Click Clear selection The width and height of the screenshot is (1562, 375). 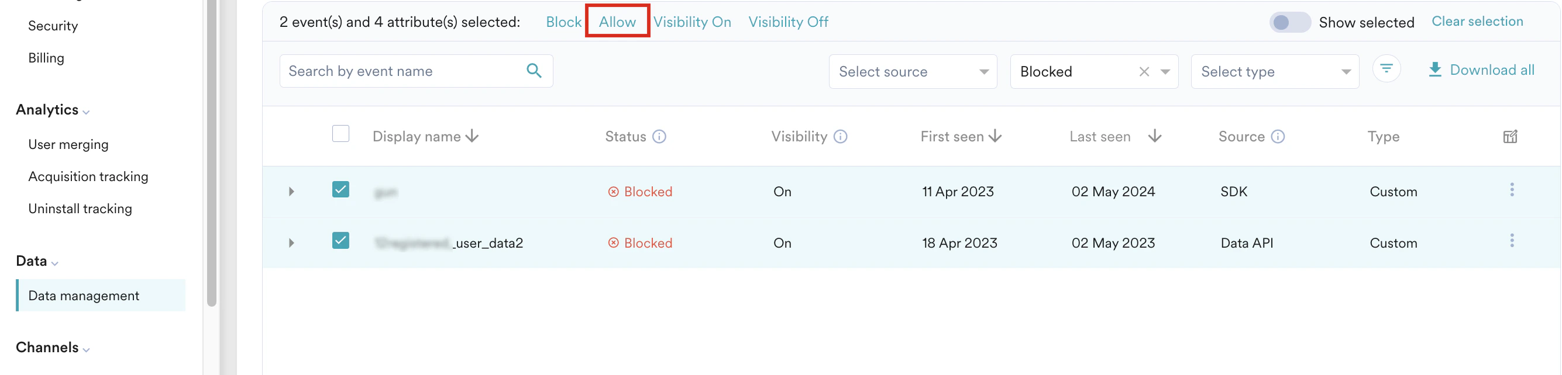coord(1478,20)
